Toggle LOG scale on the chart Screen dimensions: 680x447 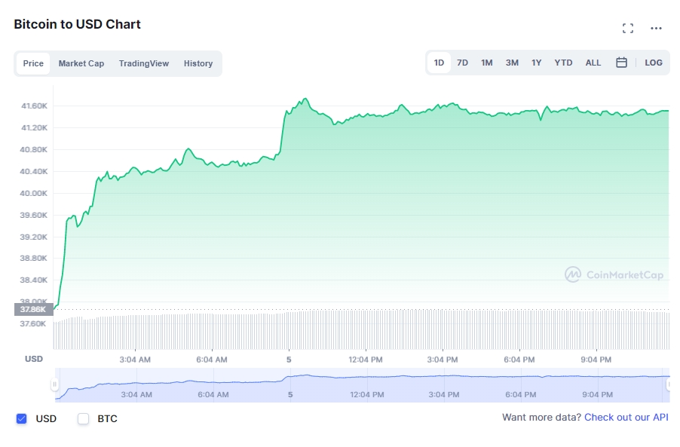(x=654, y=63)
